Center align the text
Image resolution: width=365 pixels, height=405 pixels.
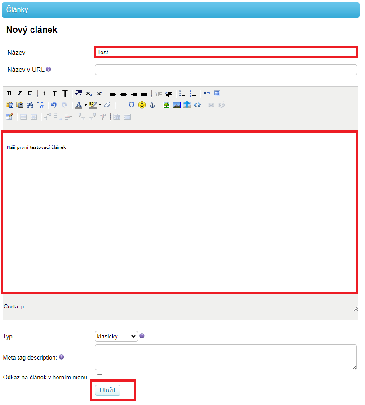(x=124, y=93)
